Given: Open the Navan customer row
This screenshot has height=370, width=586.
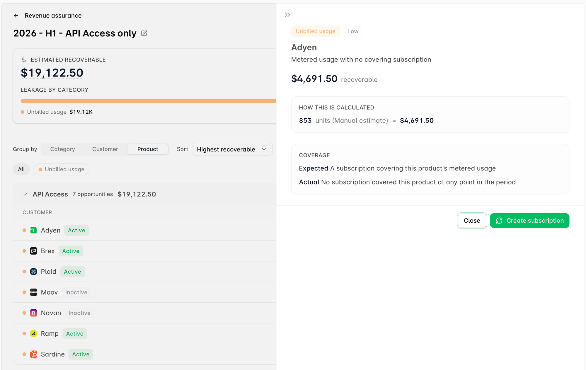Looking at the screenshot, I should tap(145, 313).
